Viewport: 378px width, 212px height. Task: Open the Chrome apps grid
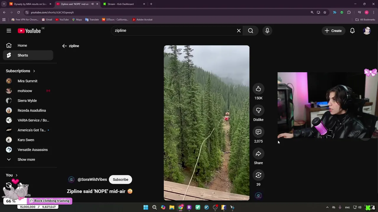[x=4, y=20]
